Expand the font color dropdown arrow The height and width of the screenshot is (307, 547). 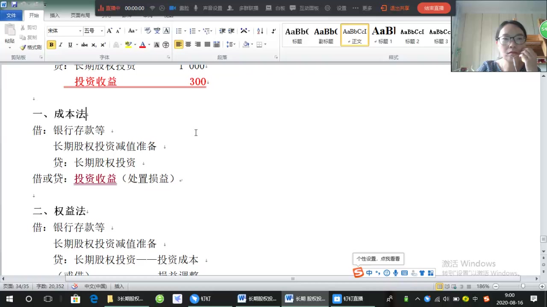pos(149,45)
